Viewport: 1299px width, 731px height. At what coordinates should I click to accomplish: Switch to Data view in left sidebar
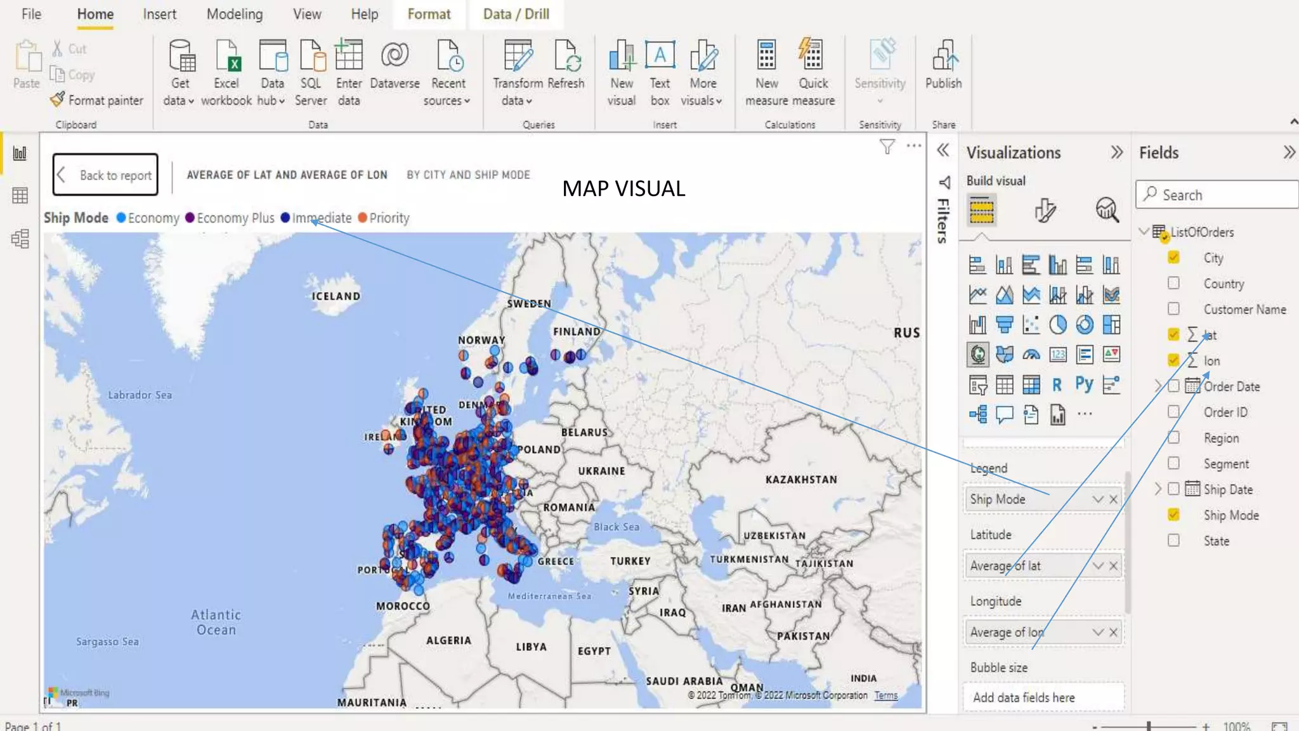click(20, 195)
